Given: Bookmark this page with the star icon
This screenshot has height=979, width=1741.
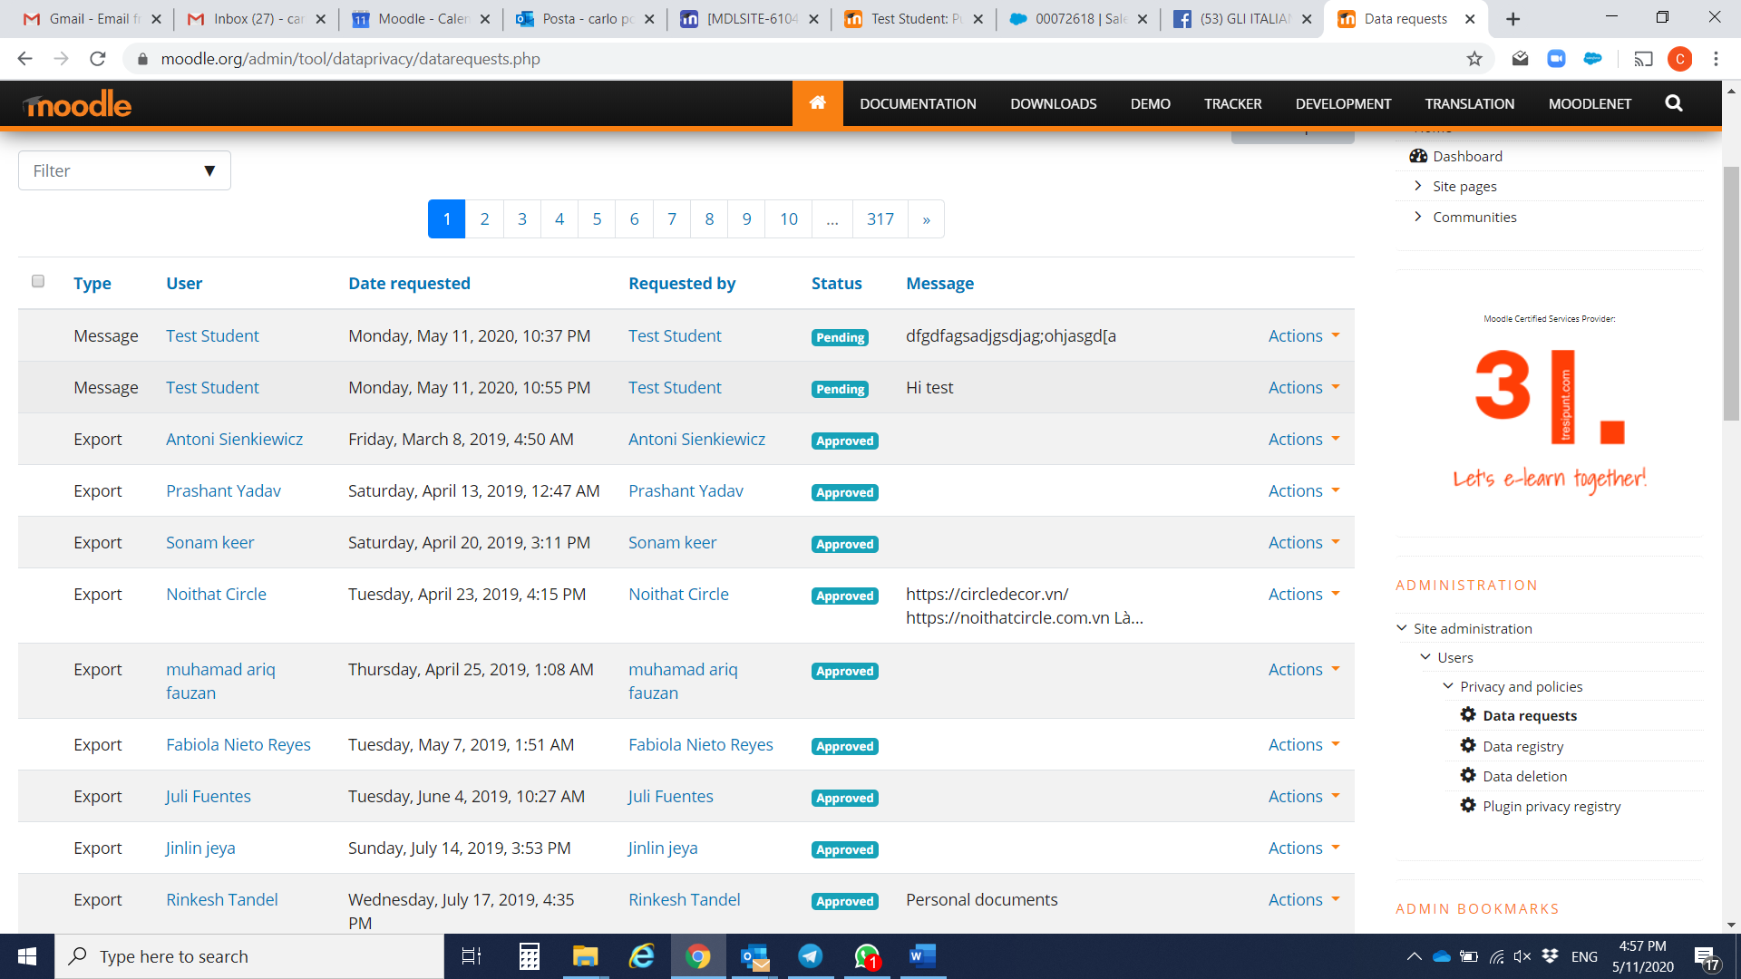Looking at the screenshot, I should (1474, 59).
